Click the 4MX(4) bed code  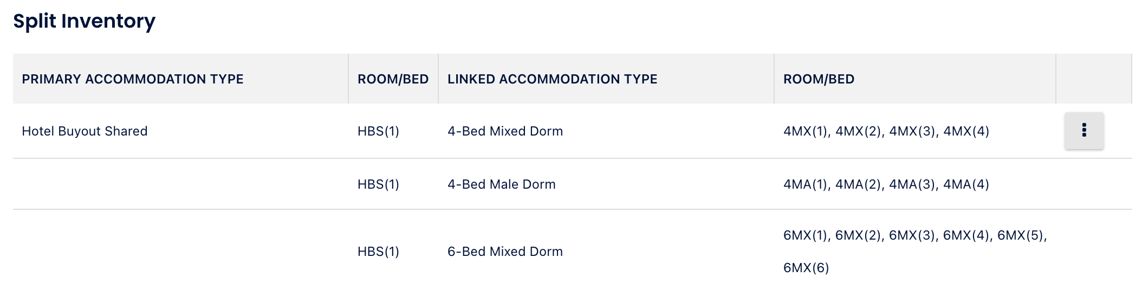coord(966,131)
